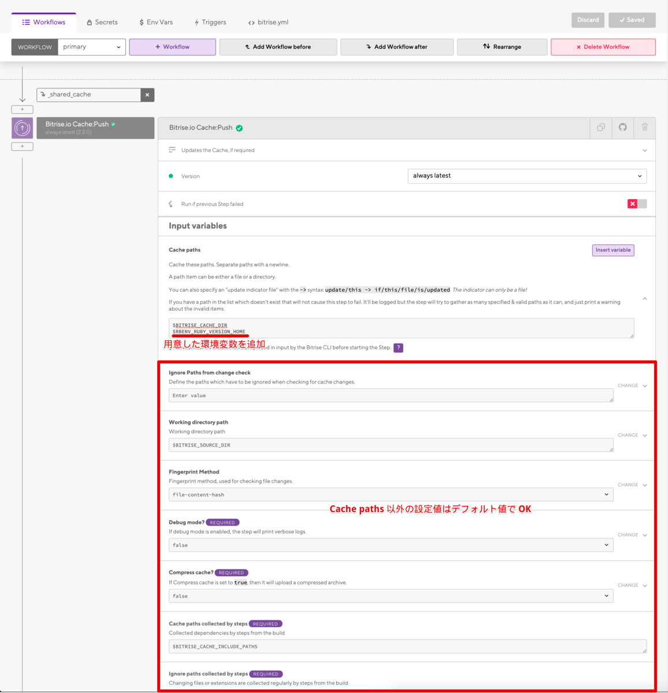
Task: Open the Env Vars tab
Action: click(156, 23)
